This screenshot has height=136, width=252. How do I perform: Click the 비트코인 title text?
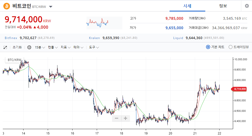(22, 6)
